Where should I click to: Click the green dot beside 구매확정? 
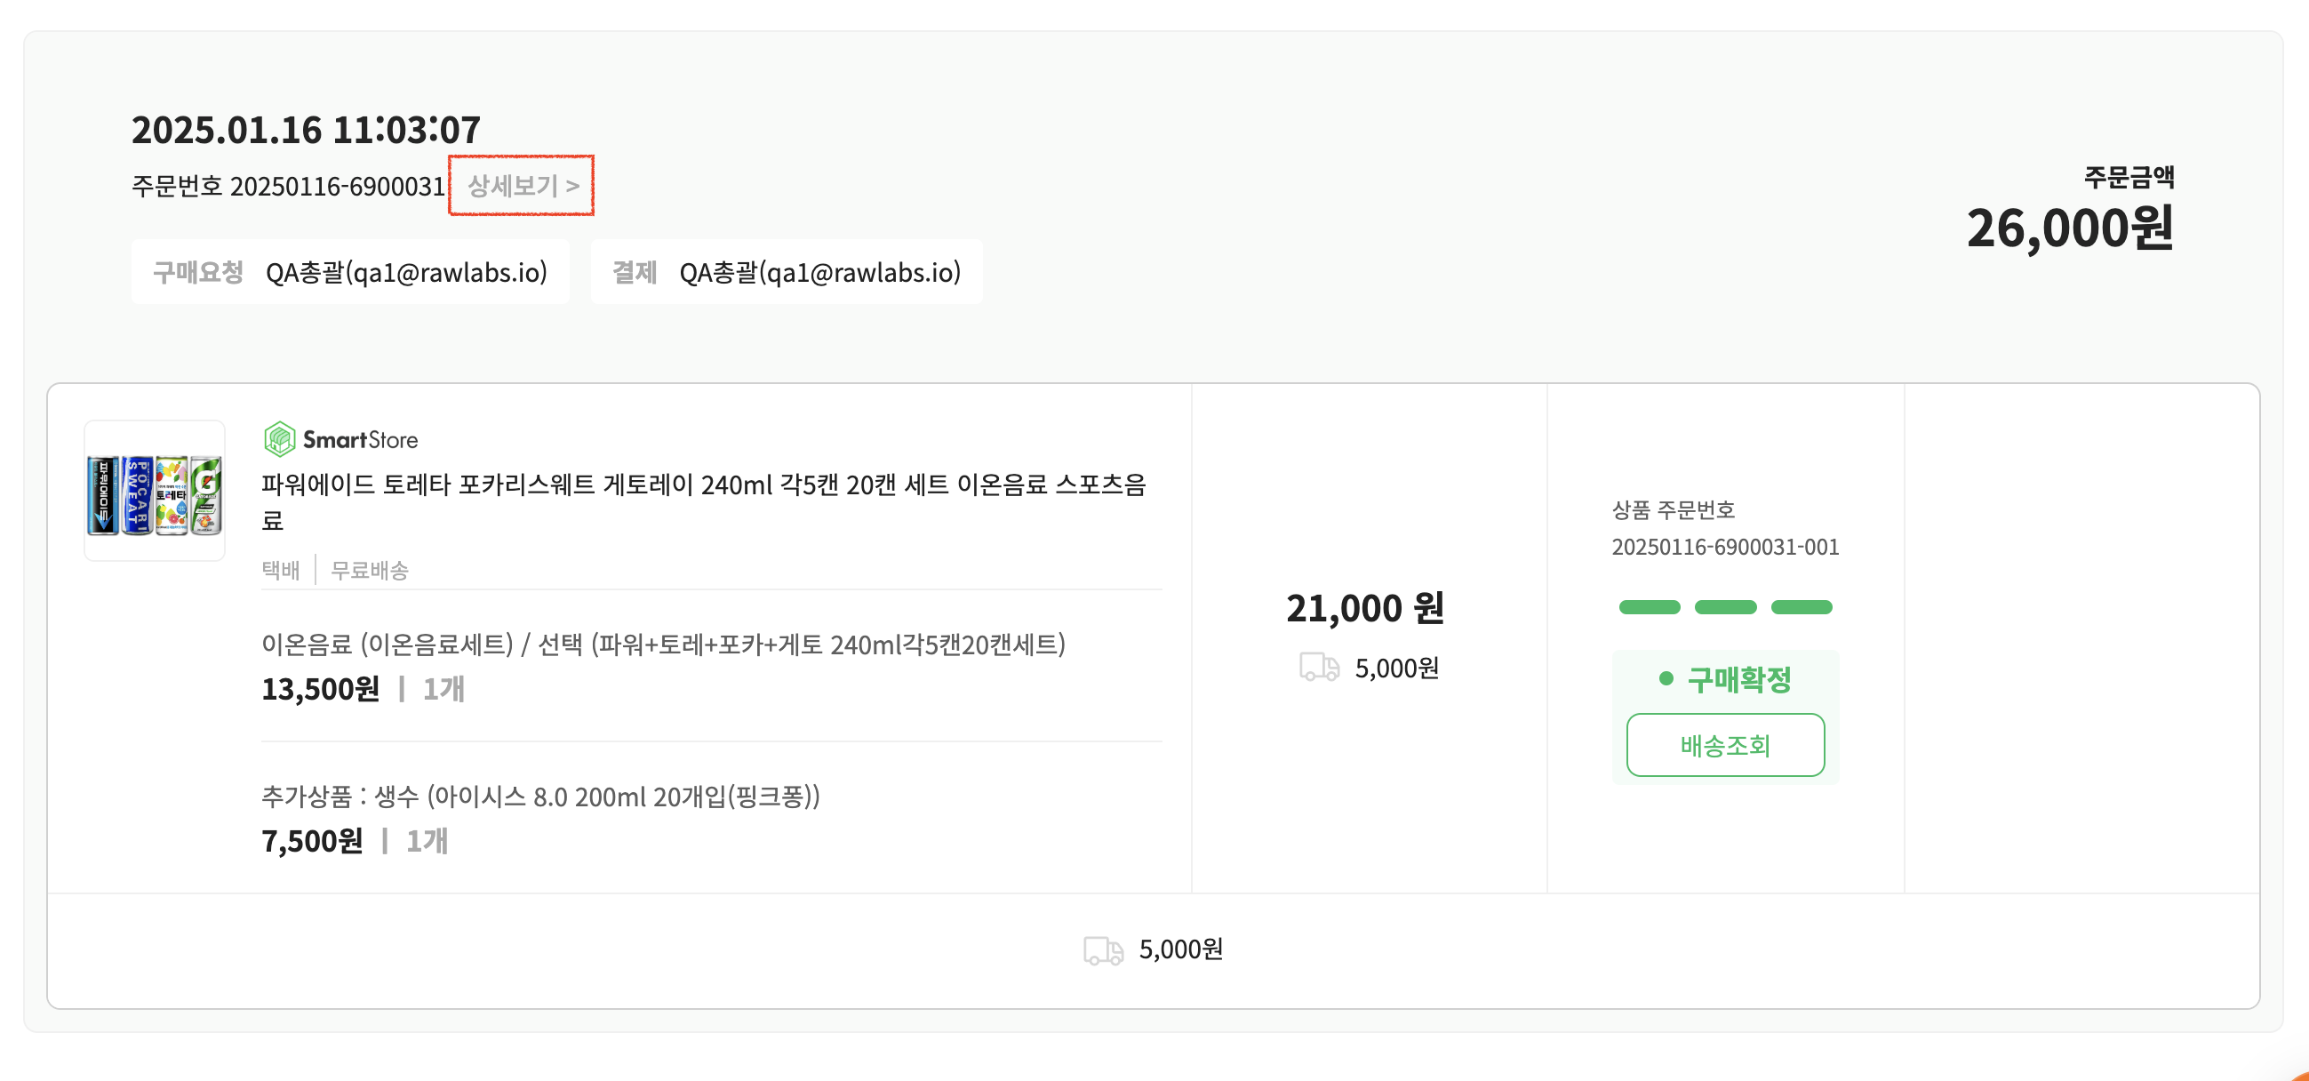click(1666, 678)
